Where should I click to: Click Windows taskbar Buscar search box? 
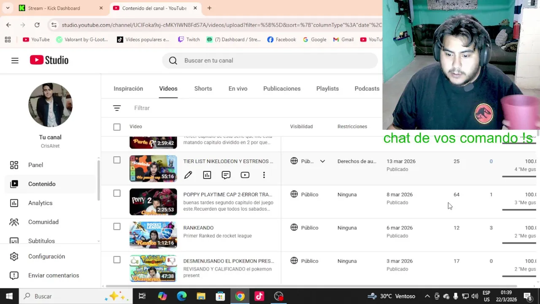(75, 296)
